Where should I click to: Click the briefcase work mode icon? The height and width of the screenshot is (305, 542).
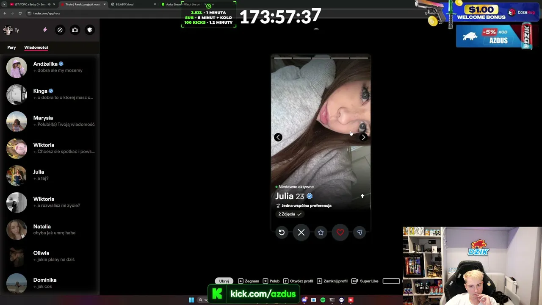pyautogui.click(x=75, y=30)
